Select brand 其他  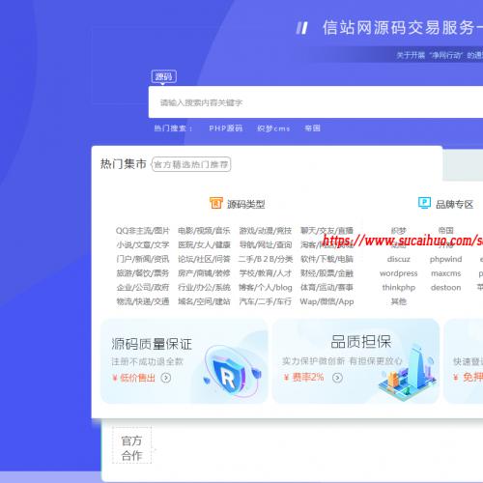click(399, 301)
